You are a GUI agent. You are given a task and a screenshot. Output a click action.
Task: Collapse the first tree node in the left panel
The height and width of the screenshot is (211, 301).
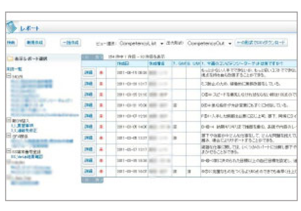(9, 75)
